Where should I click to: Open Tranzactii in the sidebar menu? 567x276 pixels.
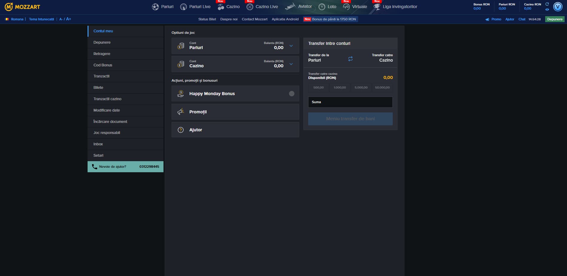pos(101,76)
